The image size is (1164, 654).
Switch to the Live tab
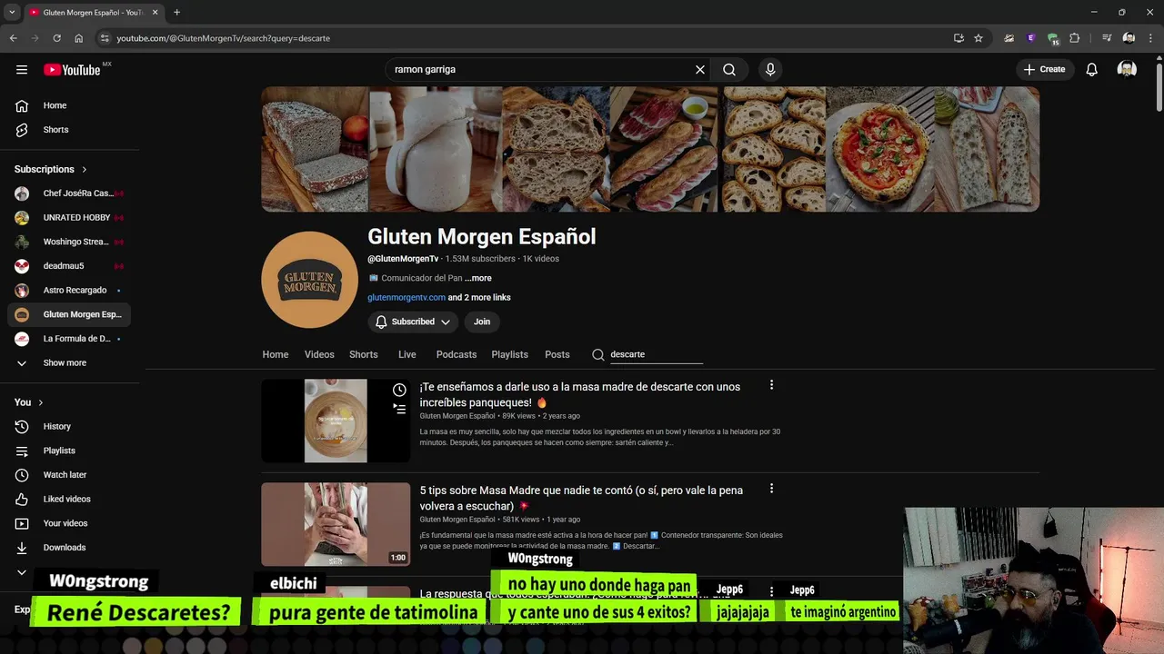[406, 354]
